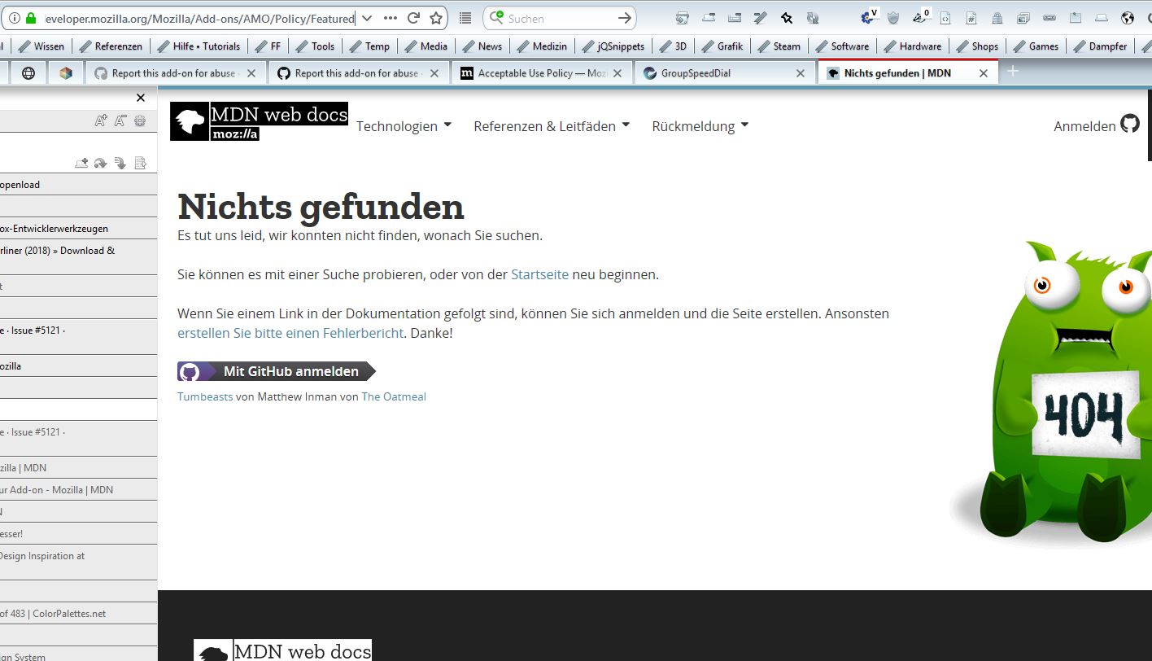Reload the current page

click(x=413, y=18)
